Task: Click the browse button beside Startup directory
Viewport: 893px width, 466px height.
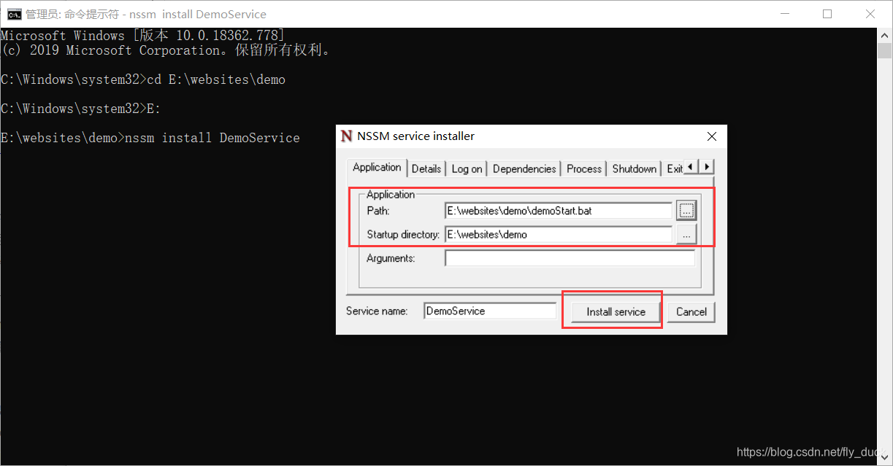Action: 686,234
